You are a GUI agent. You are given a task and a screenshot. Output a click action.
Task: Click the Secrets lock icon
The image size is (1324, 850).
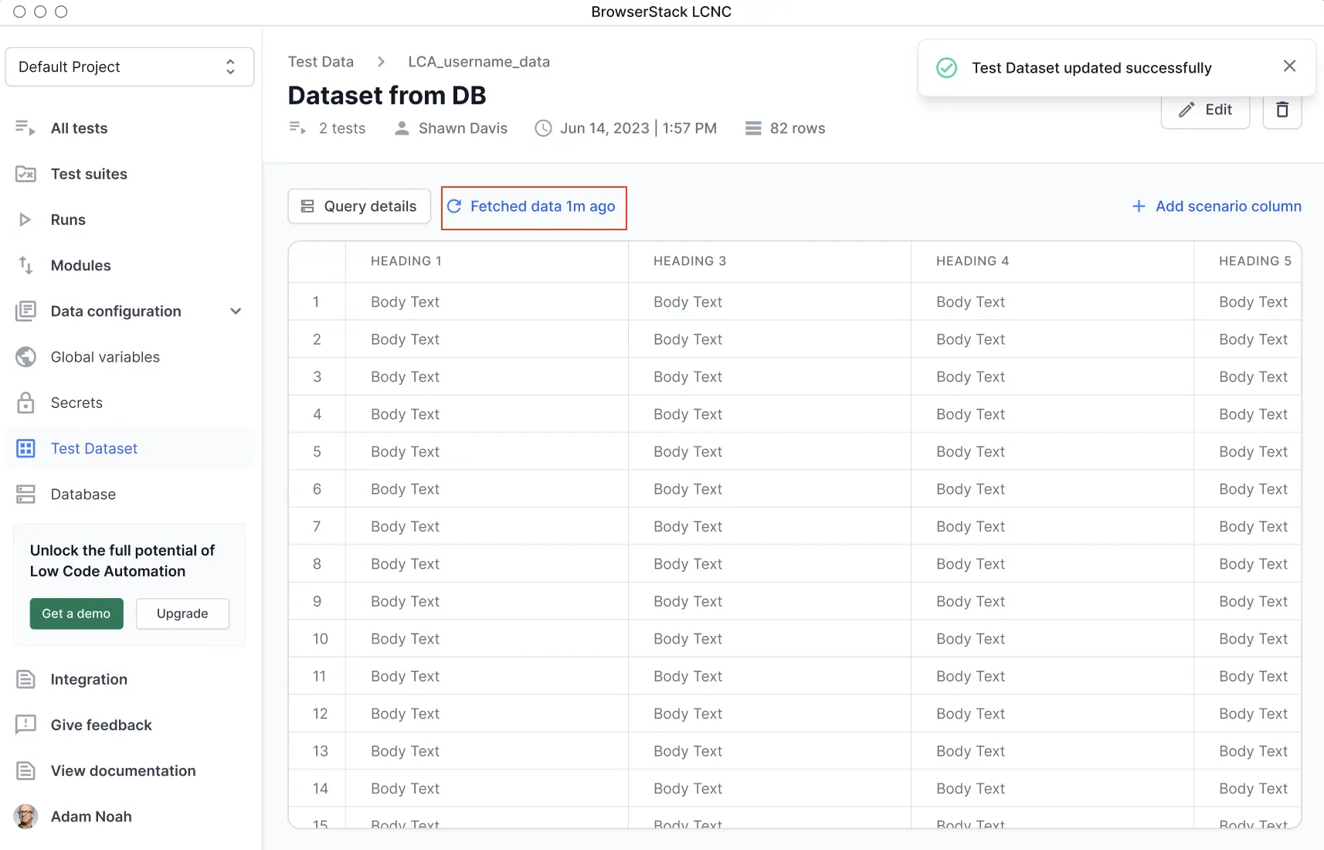tap(25, 403)
